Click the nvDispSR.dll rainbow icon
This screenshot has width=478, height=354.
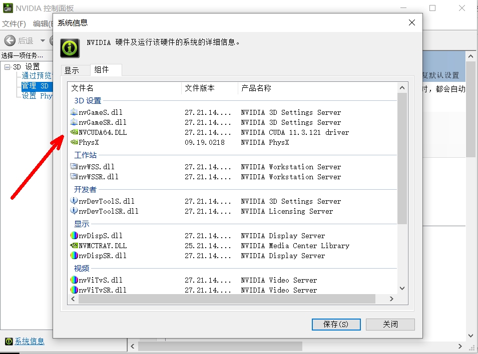coord(74,256)
